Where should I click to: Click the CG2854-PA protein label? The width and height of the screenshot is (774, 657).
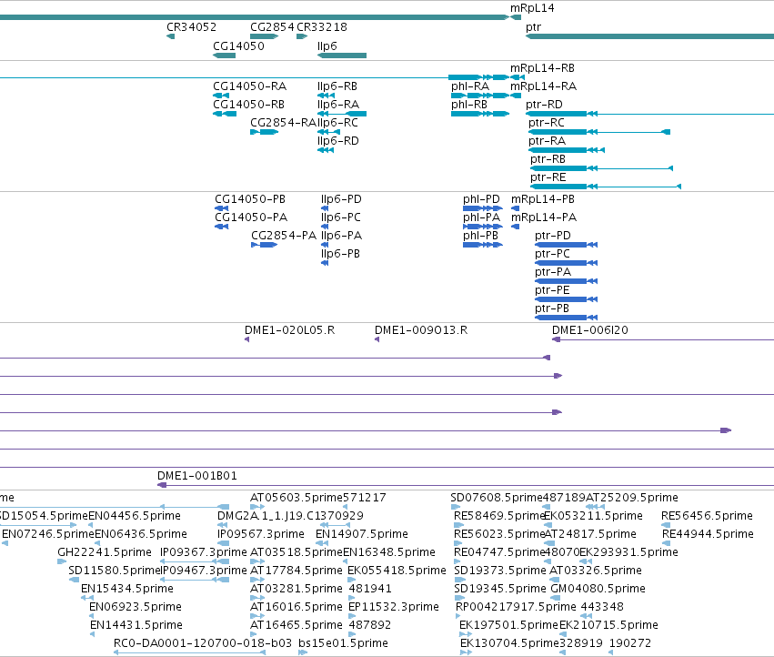point(284,236)
